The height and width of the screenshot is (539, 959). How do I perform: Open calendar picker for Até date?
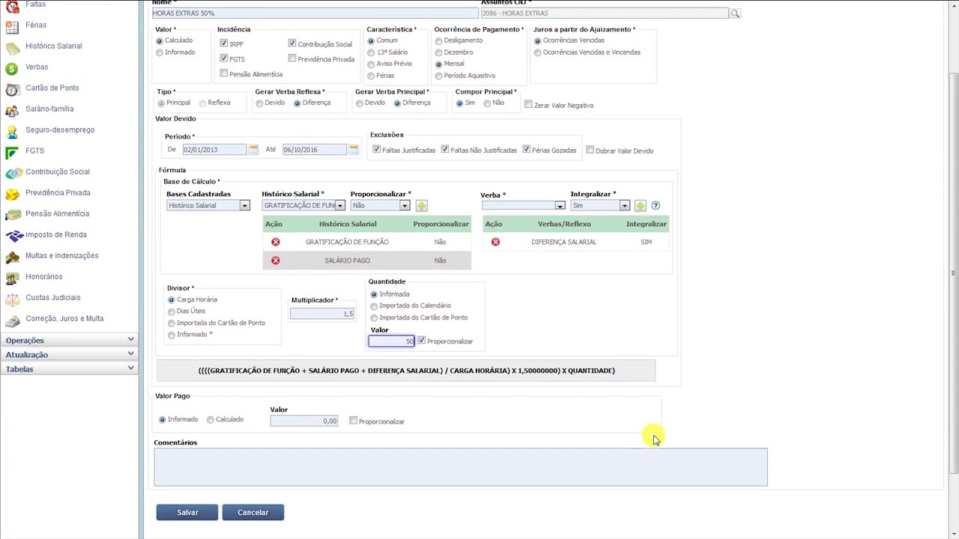(354, 150)
